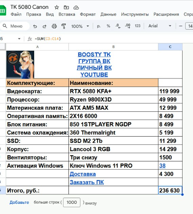Open the BOOSTY TK link

coord(94,55)
